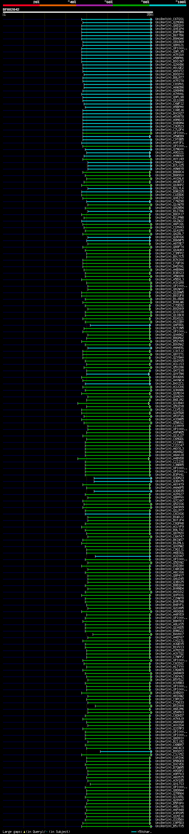The image size is (189, 834).
Task: Select hit label UniRef100_C9U523
Action: point(169,126)
